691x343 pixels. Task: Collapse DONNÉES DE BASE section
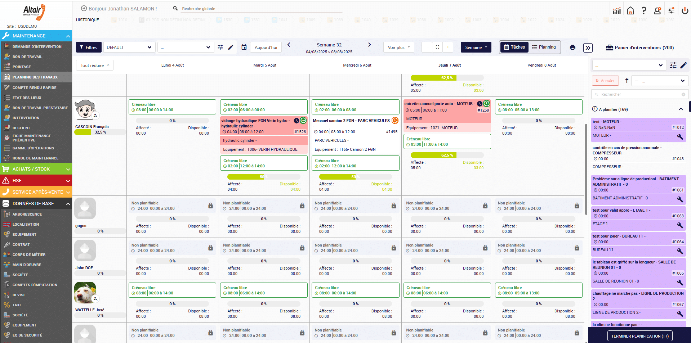[68, 204]
